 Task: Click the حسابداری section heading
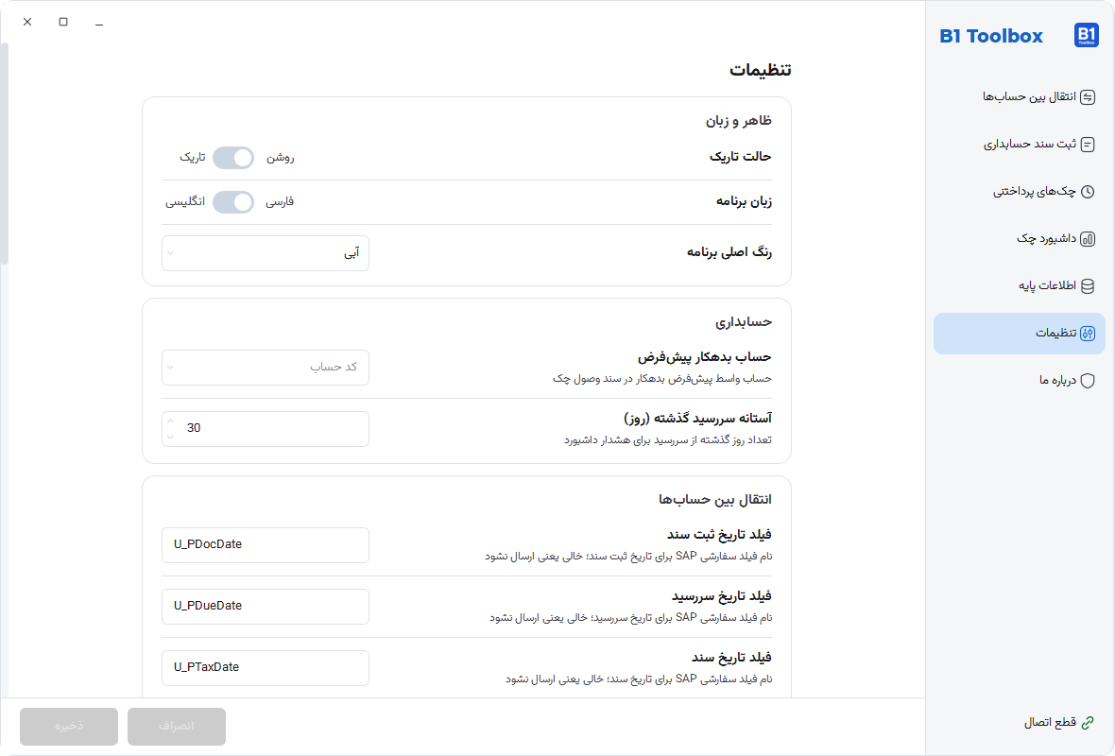743,322
